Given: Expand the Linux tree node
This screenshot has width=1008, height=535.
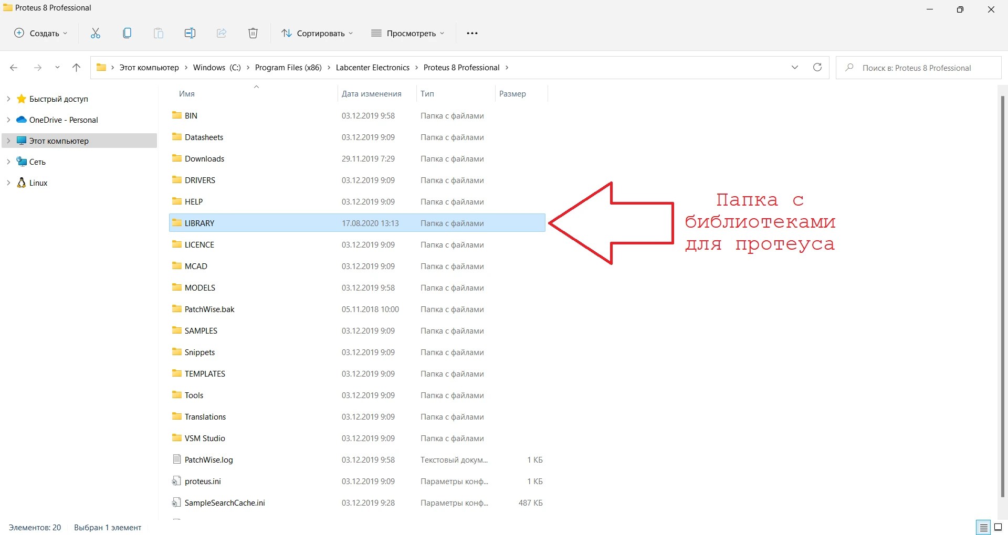Looking at the screenshot, I should click(8, 183).
